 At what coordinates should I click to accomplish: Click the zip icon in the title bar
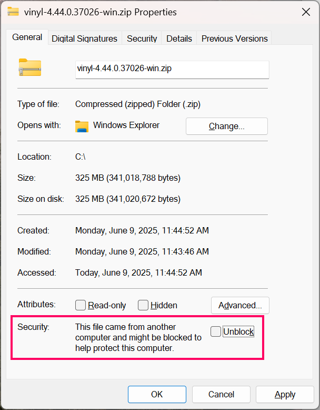pyautogui.click(x=13, y=12)
